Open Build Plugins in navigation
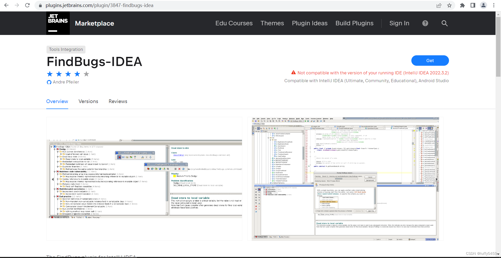501x258 pixels. pos(354,23)
